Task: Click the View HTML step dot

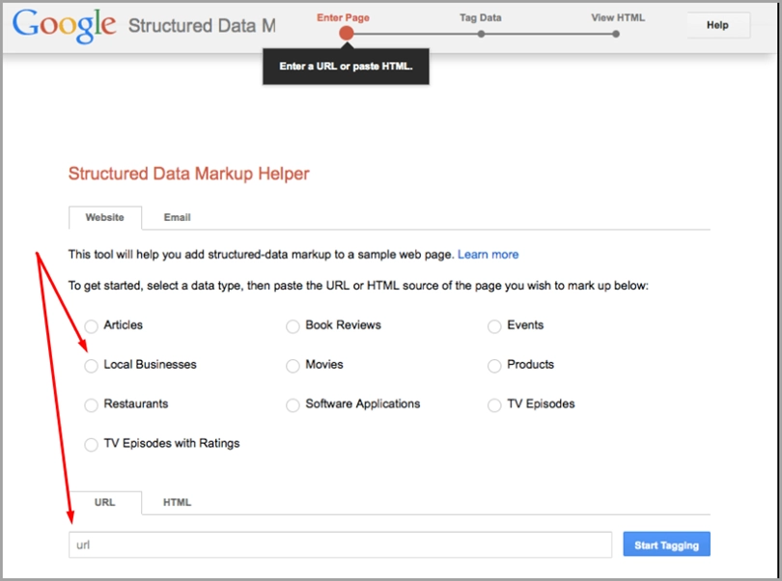Action: pyautogui.click(x=615, y=34)
